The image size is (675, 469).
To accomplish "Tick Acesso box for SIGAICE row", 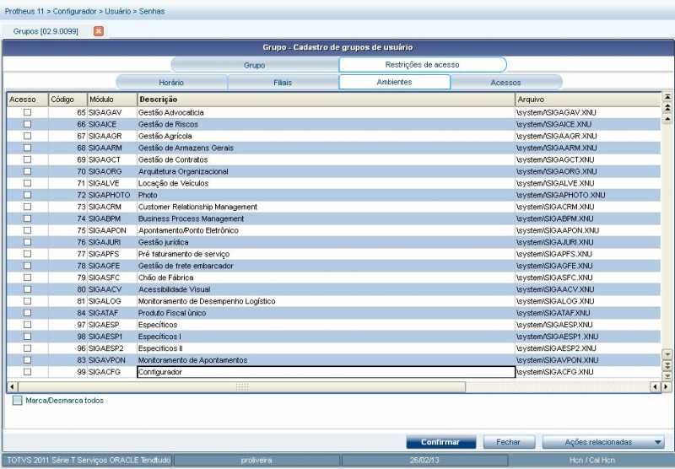I will (x=28, y=124).
